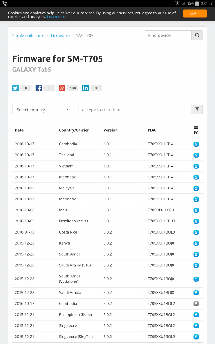This screenshot has width=215, height=344.
Task: Click the gray Smart Switch icon for T705XXU1BOL2 Cambodia
Action: (196, 304)
